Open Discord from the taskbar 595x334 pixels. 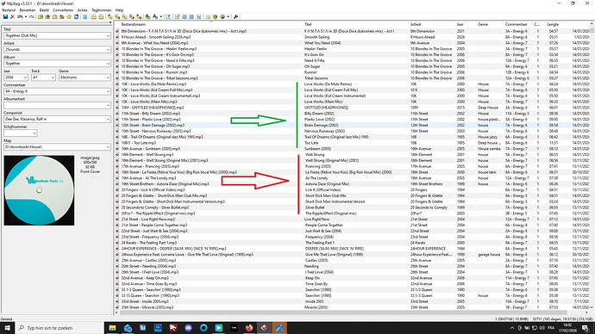tap(188, 328)
